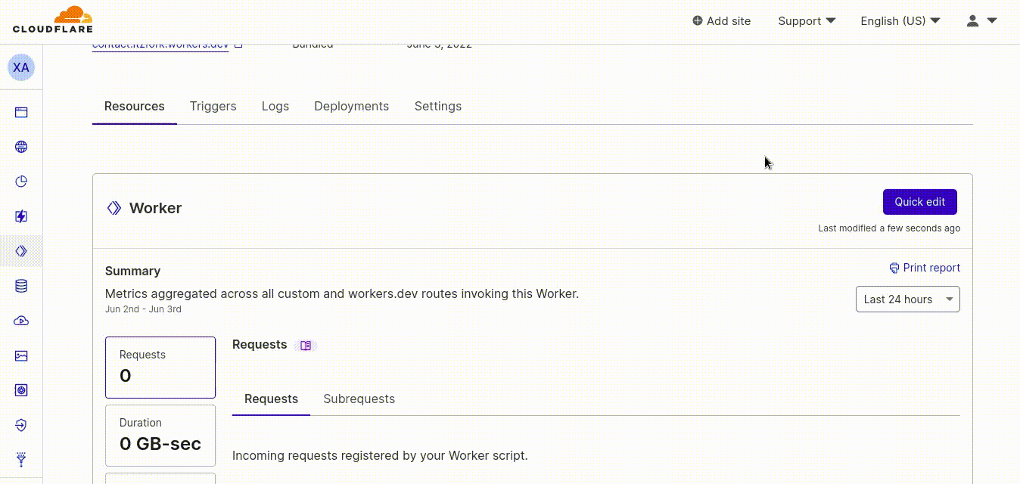
Task: Click the XA account avatar
Action: [x=21, y=67]
